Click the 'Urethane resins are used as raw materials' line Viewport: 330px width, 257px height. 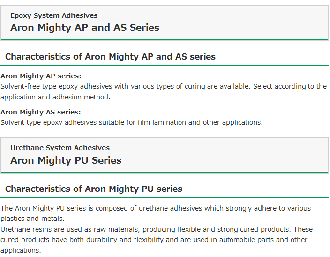(157, 229)
